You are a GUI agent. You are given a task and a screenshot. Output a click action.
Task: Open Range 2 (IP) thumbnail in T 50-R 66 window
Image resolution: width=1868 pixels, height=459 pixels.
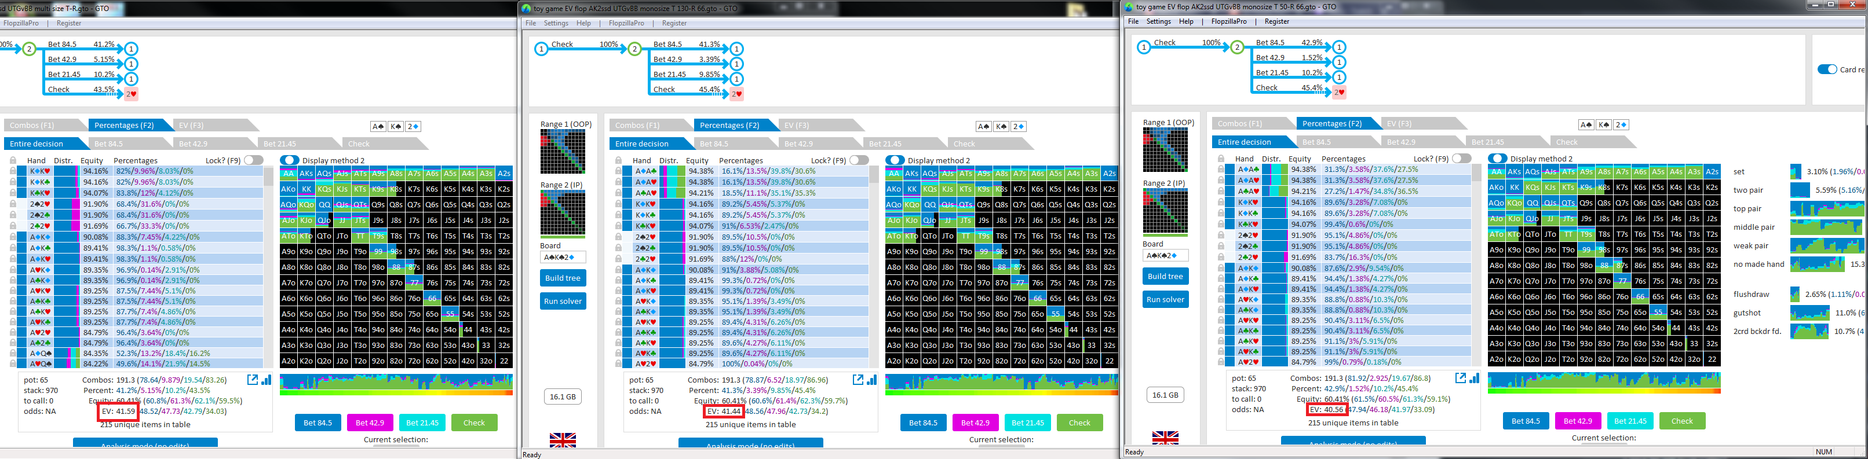click(x=1165, y=211)
